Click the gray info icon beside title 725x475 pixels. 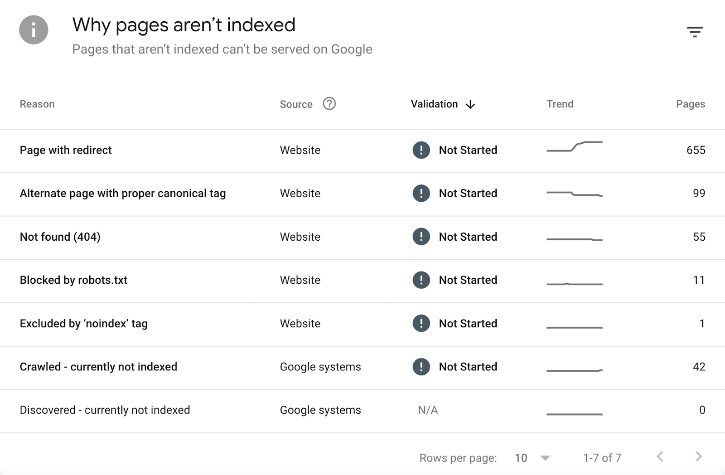click(x=34, y=30)
